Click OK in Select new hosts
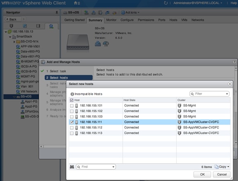The height and width of the screenshot is (181, 238). tap(202, 174)
